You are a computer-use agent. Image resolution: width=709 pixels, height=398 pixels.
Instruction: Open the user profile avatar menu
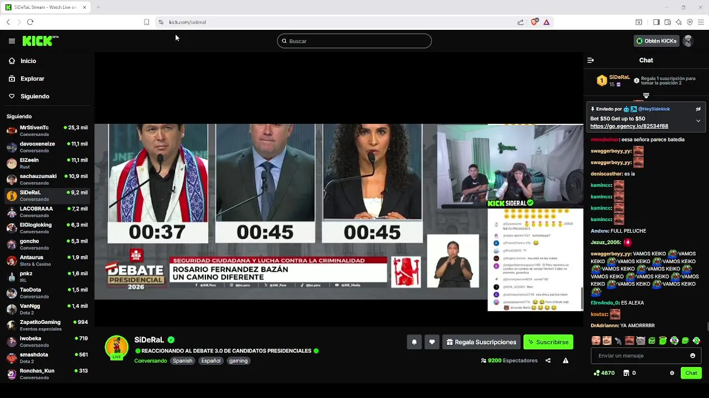[688, 41]
